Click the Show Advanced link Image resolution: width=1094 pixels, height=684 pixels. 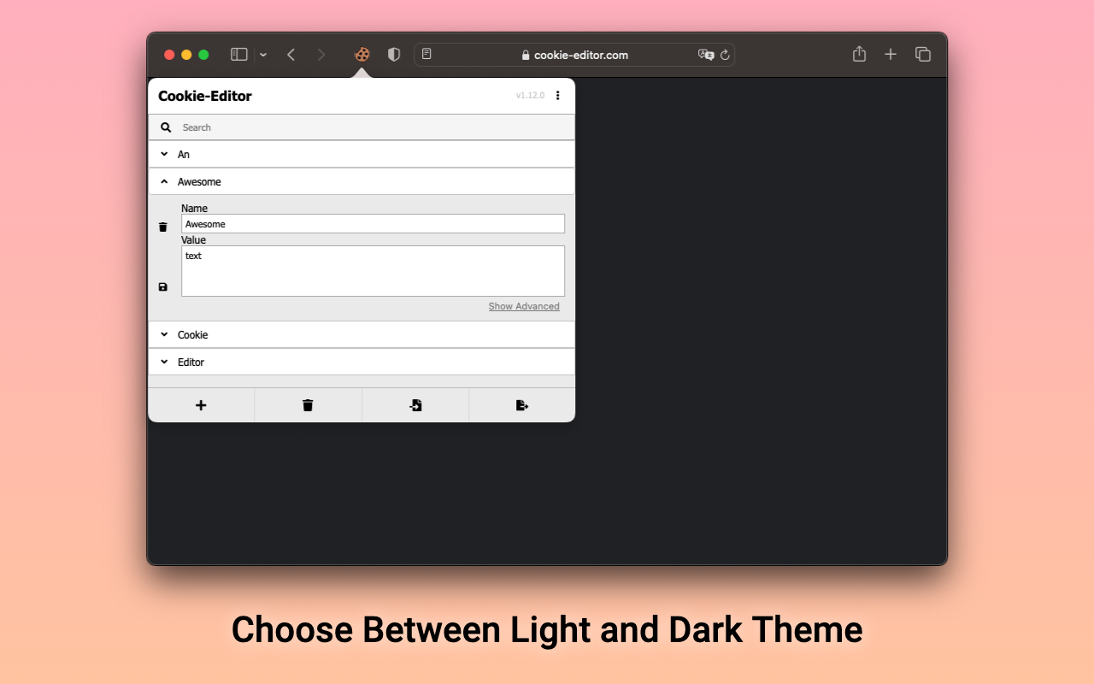pos(524,306)
